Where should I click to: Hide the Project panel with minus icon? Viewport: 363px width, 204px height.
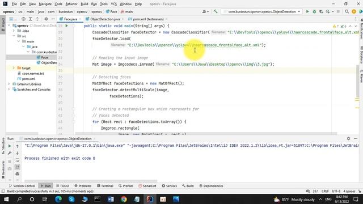53,19
